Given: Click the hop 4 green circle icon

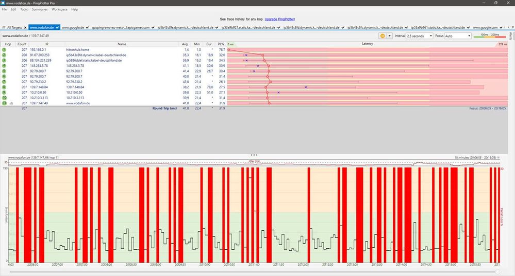Looking at the screenshot, I should (x=4, y=66).
